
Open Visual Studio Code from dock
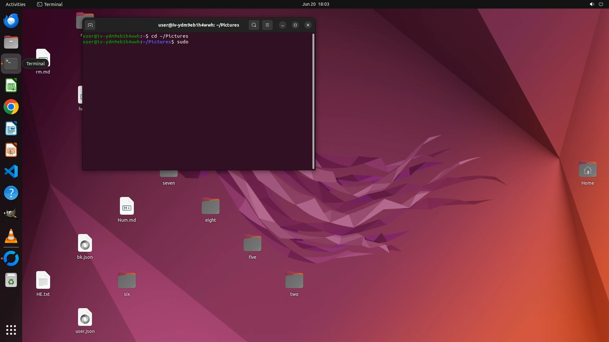point(11,172)
